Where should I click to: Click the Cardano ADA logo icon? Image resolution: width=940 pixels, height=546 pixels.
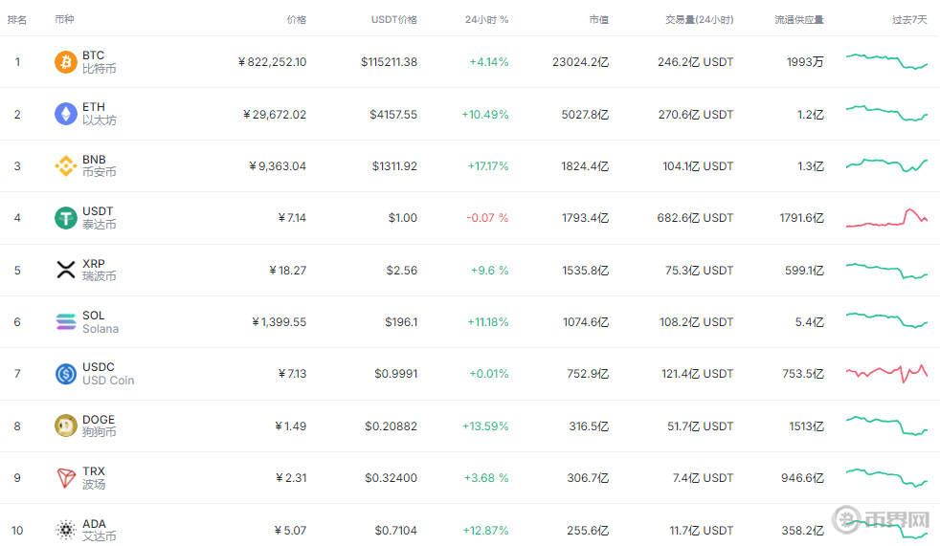tap(65, 530)
